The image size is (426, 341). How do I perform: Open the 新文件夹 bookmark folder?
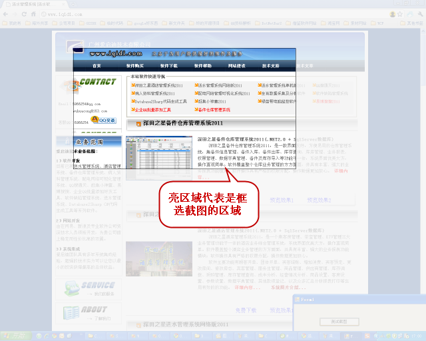[173, 23]
